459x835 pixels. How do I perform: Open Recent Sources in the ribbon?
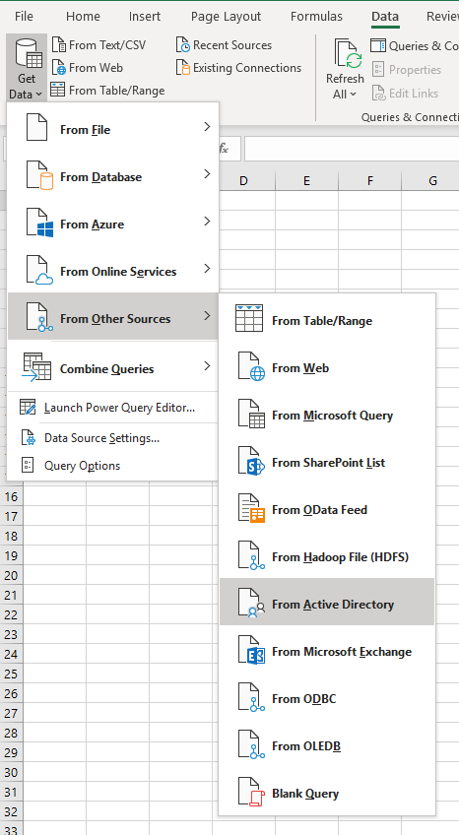click(x=225, y=45)
